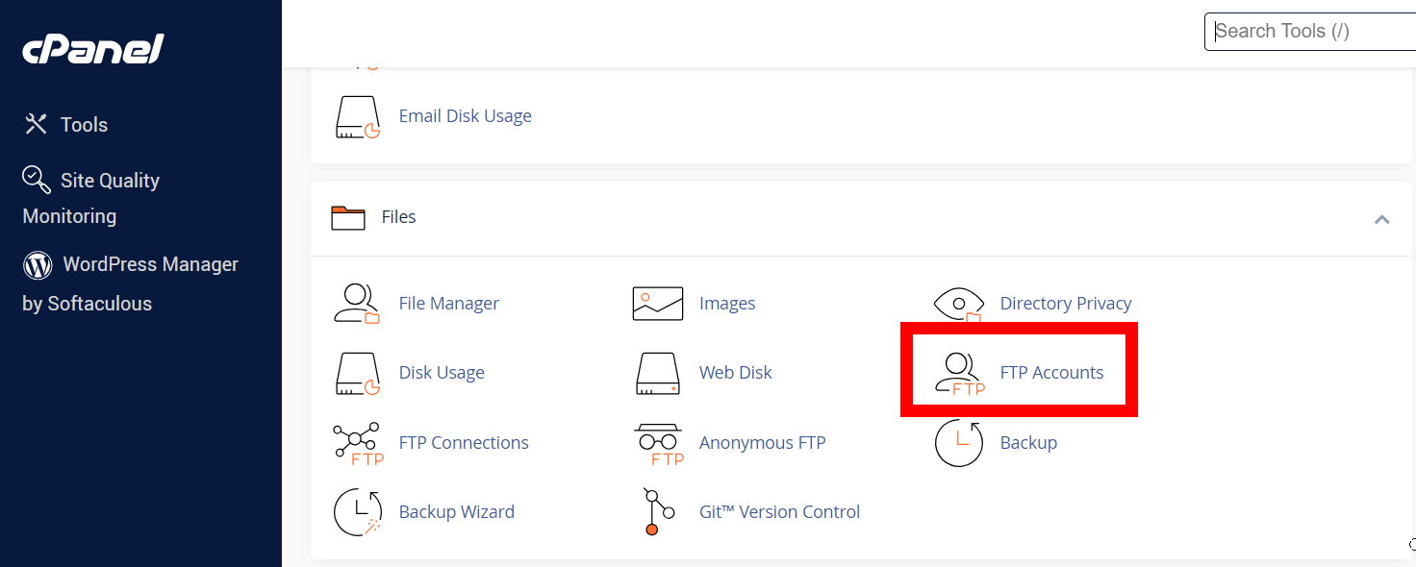Screen dimensions: 1416x567
Task: Click the Directory Privacy eye icon
Action: [x=959, y=304]
